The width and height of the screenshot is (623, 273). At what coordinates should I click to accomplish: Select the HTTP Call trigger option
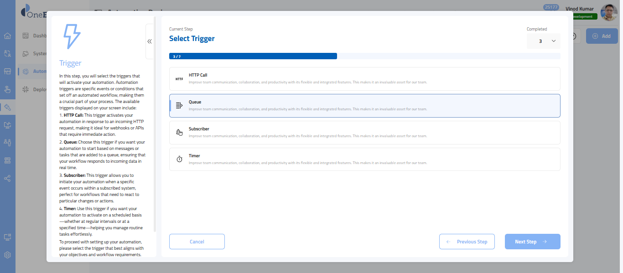tap(364, 79)
